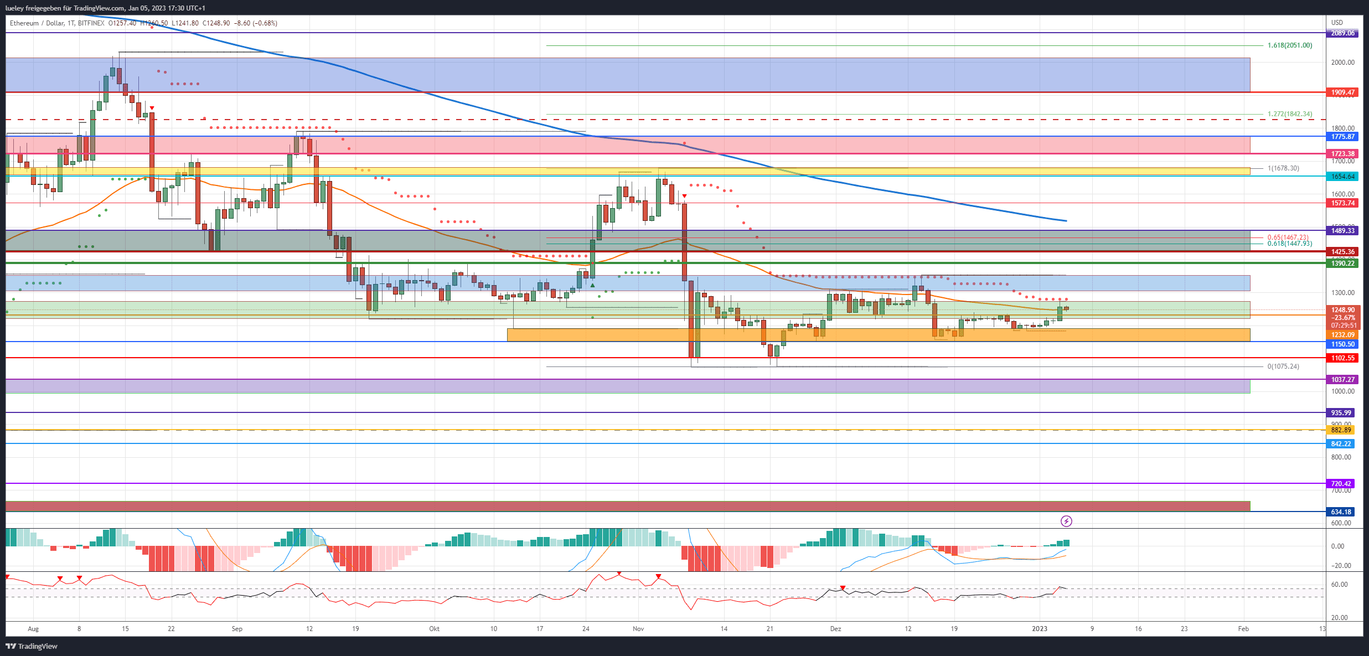The width and height of the screenshot is (1369, 656).
Task: Click the Fibonacci 0(1075.24) label
Action: [x=1283, y=366]
